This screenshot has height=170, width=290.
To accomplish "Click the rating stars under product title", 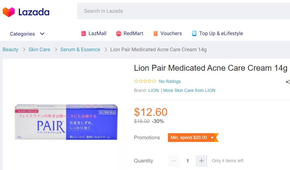I will coord(145,81).
